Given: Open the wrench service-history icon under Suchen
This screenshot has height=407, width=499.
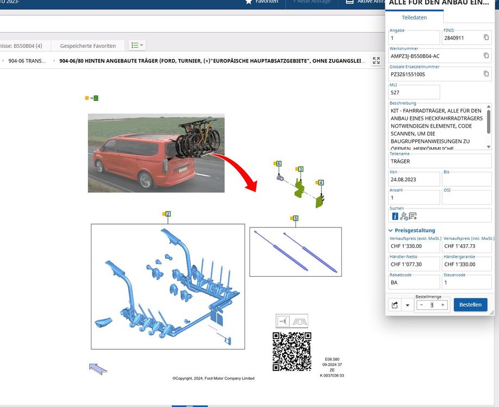Looking at the screenshot, I should [x=404, y=217].
